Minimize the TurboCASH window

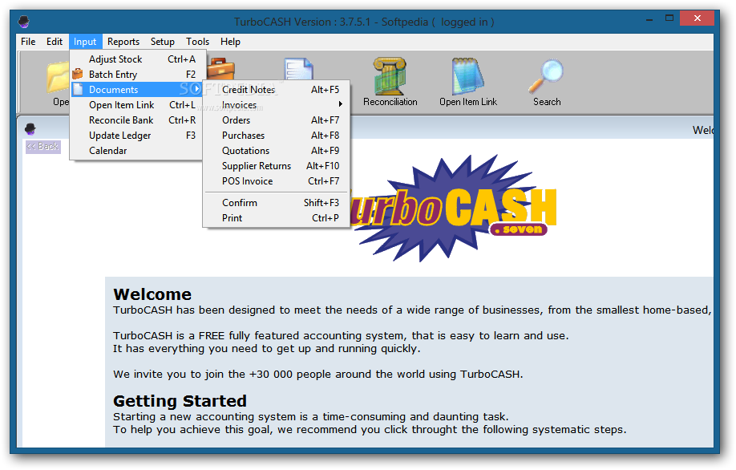coord(649,20)
